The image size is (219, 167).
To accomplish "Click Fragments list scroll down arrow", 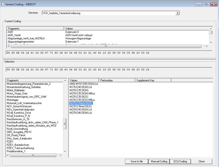I will click(65, 152).
